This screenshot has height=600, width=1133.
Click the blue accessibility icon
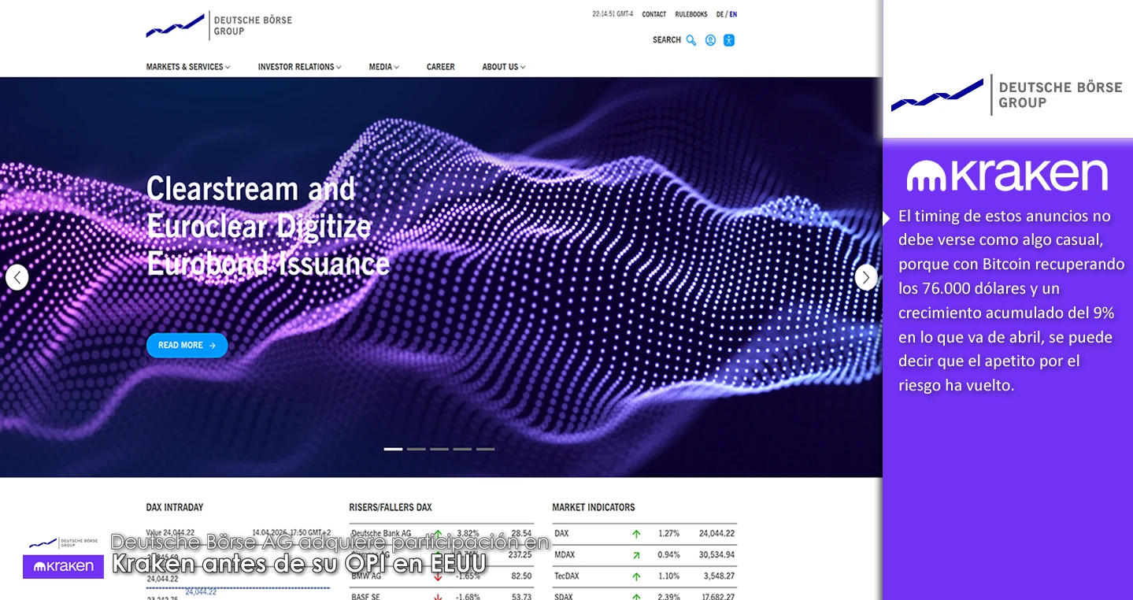click(x=729, y=40)
